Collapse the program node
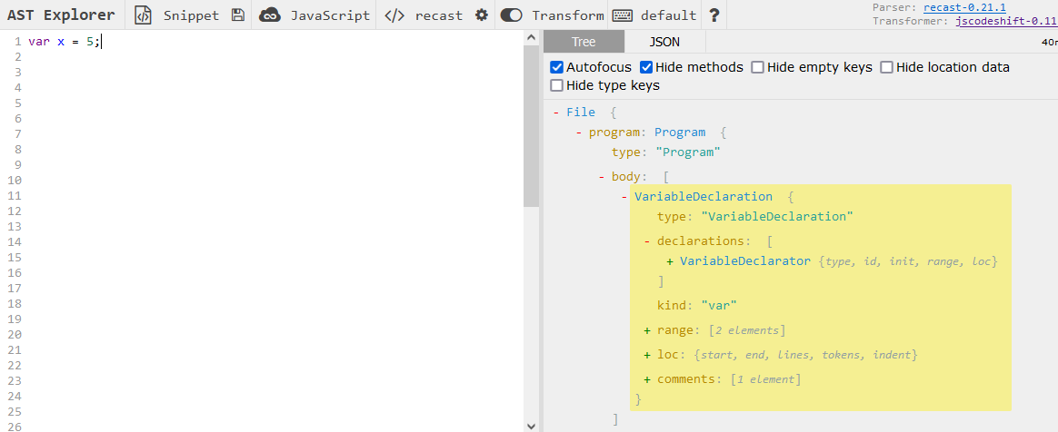1058x432 pixels. click(x=579, y=133)
